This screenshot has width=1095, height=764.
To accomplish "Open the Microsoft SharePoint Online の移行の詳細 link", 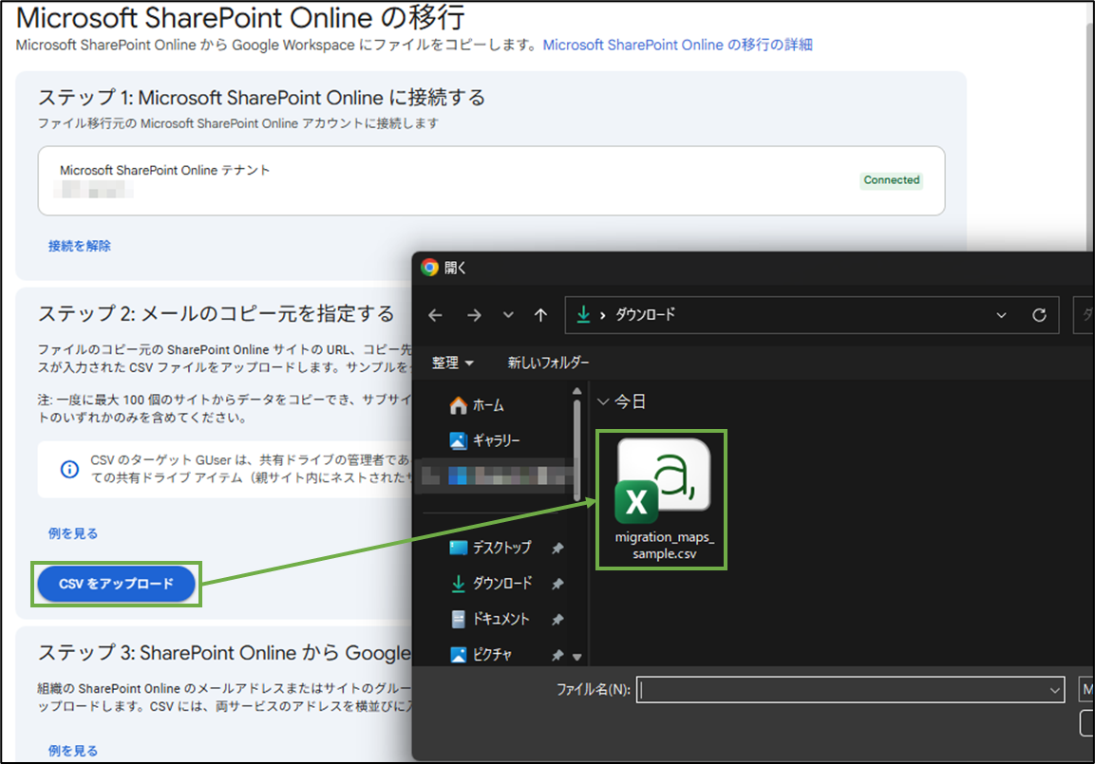I will coord(677,45).
